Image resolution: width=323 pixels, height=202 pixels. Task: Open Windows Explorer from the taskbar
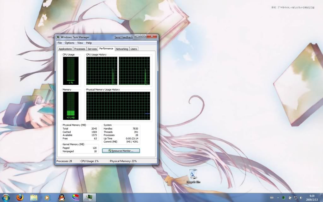pos(34,198)
